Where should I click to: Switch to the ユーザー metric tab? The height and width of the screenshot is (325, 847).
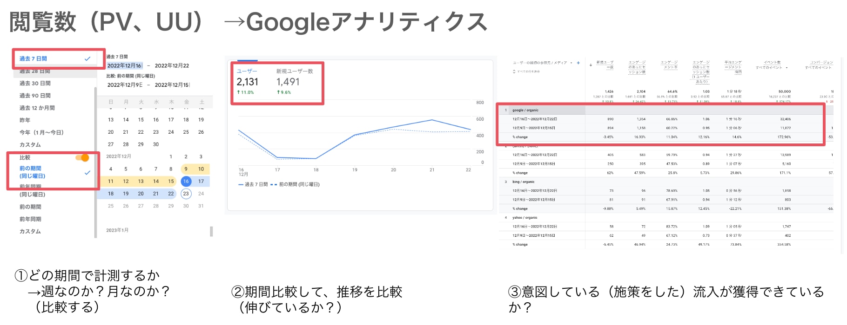(247, 71)
